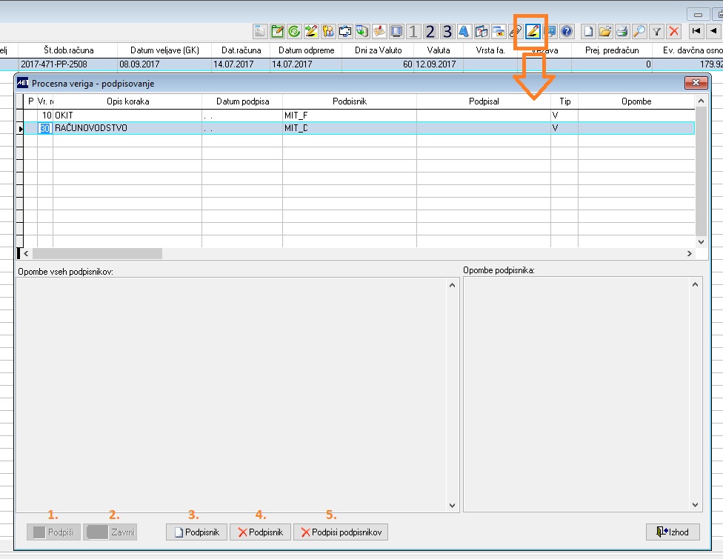
Task: Open the signing pencil toolbar icon
Action: [533, 31]
